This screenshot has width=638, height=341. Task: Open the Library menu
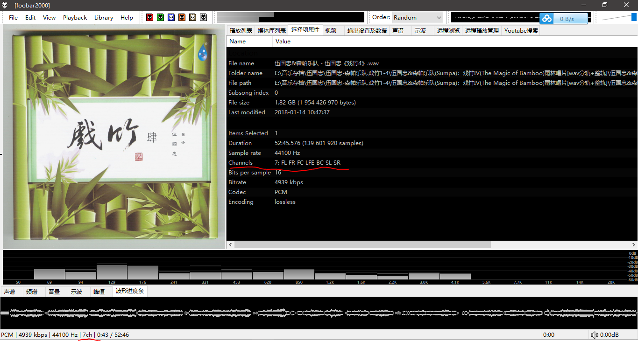[103, 17]
